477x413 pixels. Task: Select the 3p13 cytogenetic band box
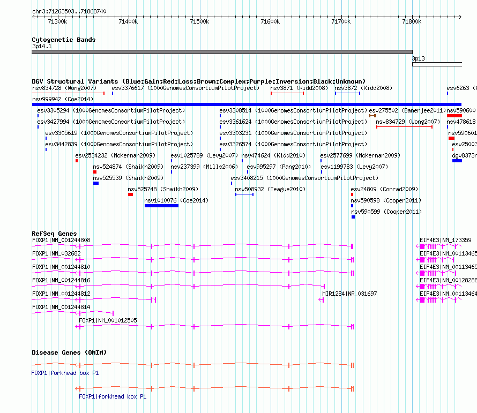pos(437,64)
